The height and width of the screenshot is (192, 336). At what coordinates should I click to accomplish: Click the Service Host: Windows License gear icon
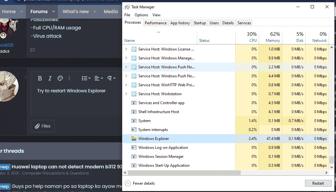point(134,49)
